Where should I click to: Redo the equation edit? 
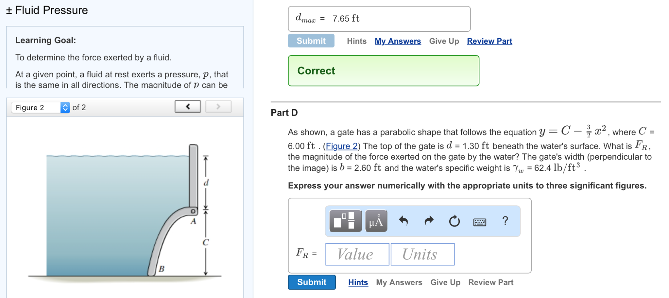pos(428,221)
